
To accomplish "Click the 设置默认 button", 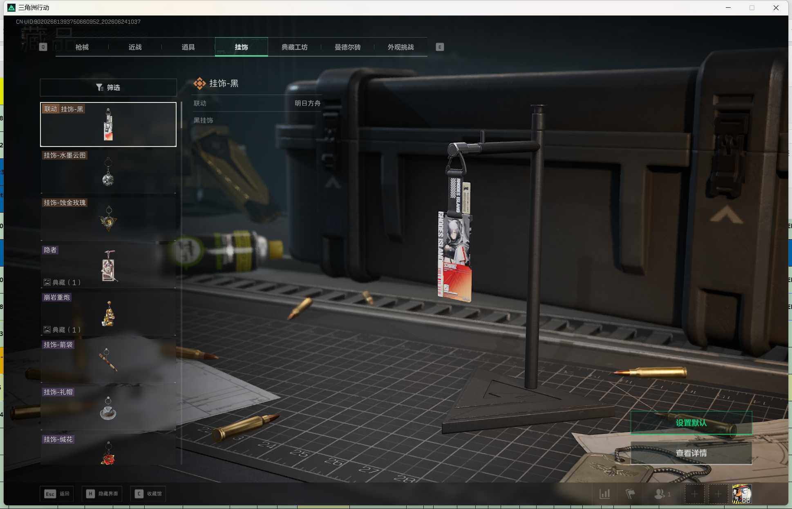I will [691, 423].
